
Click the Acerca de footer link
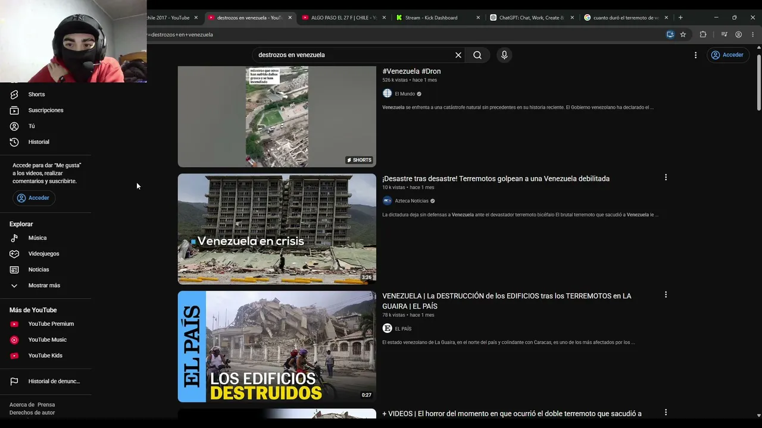[22, 405]
